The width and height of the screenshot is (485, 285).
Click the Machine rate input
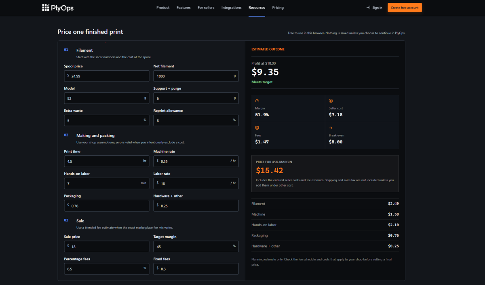pos(196,161)
